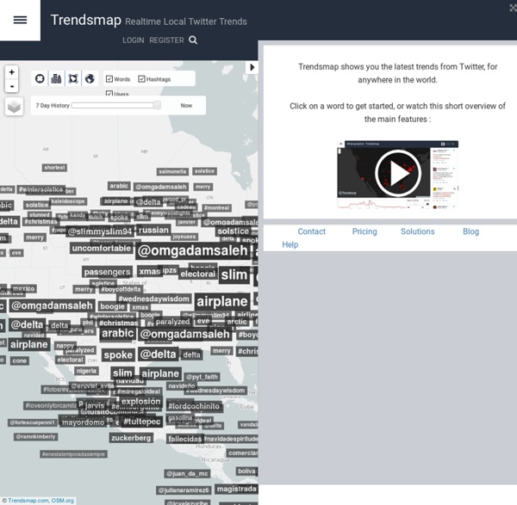Click the 'xmas' trend beside 'passengers'

[x=149, y=271]
